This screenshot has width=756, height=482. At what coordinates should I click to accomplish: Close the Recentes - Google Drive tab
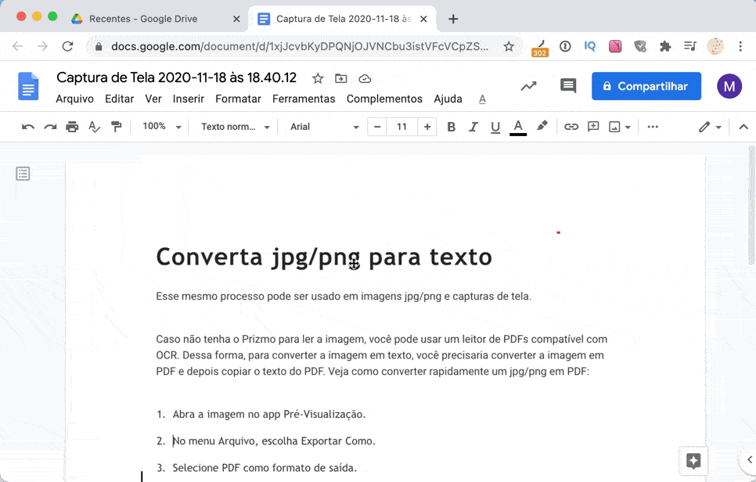[236, 19]
